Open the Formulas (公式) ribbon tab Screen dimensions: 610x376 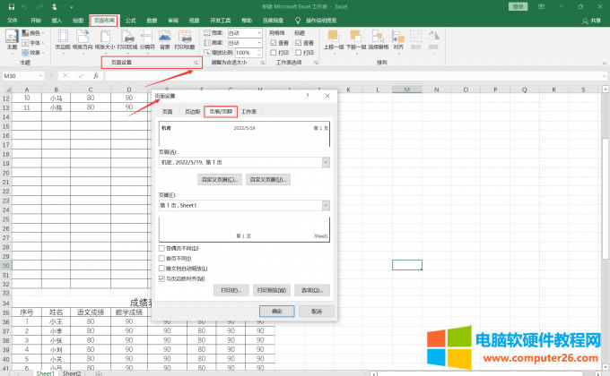pyautogui.click(x=131, y=19)
